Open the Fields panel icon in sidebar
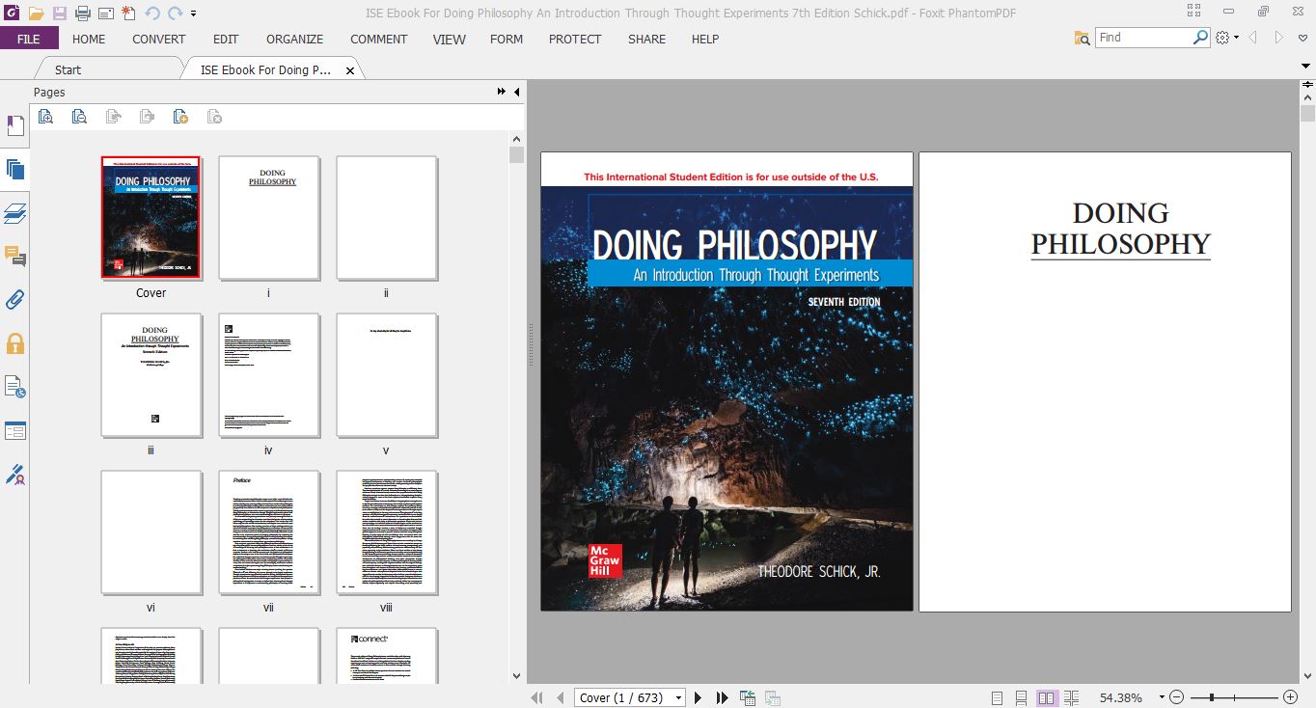The image size is (1316, 708). tap(14, 430)
